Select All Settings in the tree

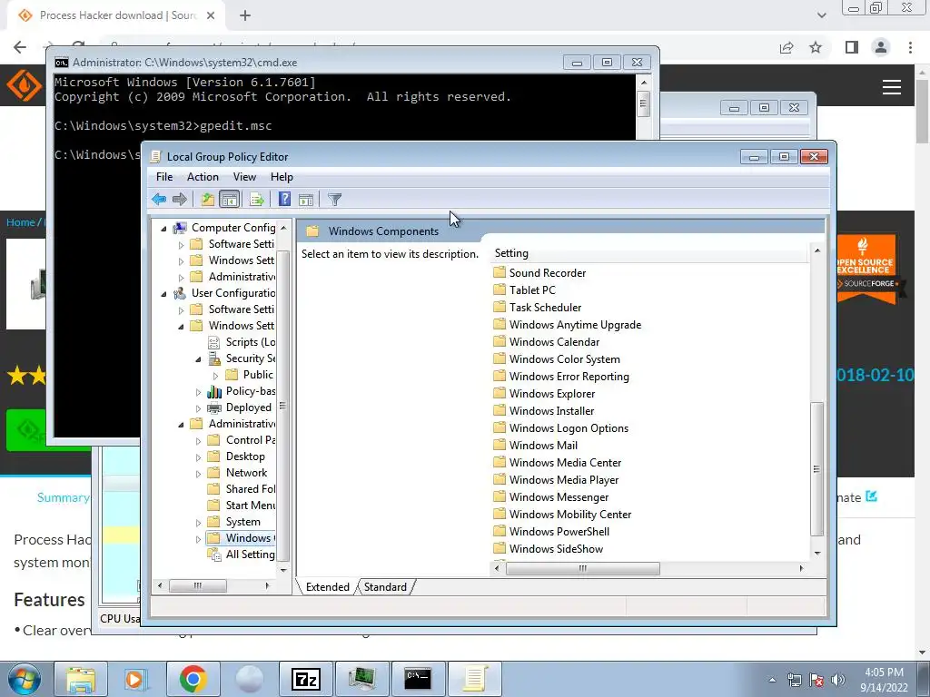241,555
